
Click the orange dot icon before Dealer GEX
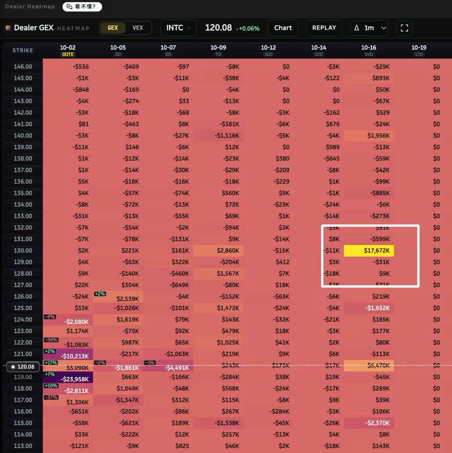click(8, 28)
